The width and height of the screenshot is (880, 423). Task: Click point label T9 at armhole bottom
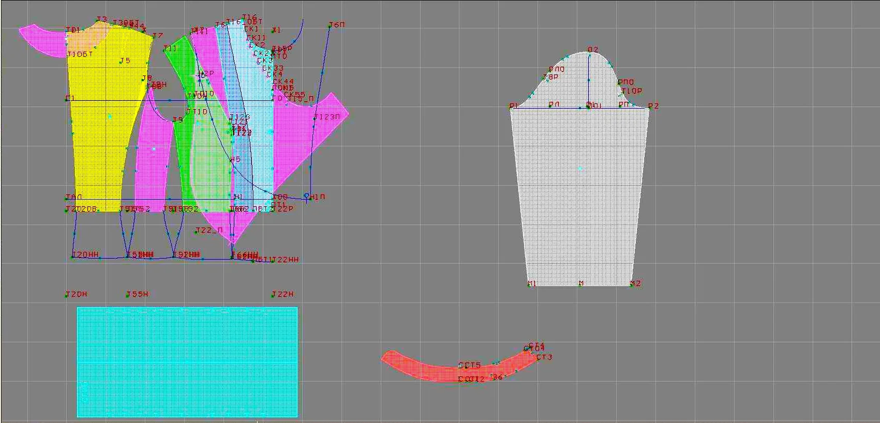(178, 119)
